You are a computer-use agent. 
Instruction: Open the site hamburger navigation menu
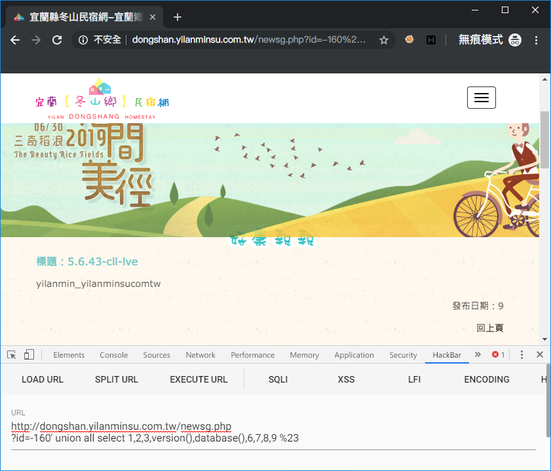point(481,98)
